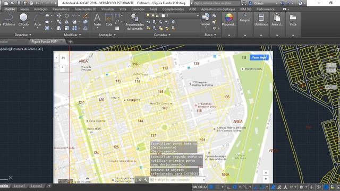Click the Explode tool in Modificar panel
Viewport: 340px width, 191px height.
click(x=86, y=22)
